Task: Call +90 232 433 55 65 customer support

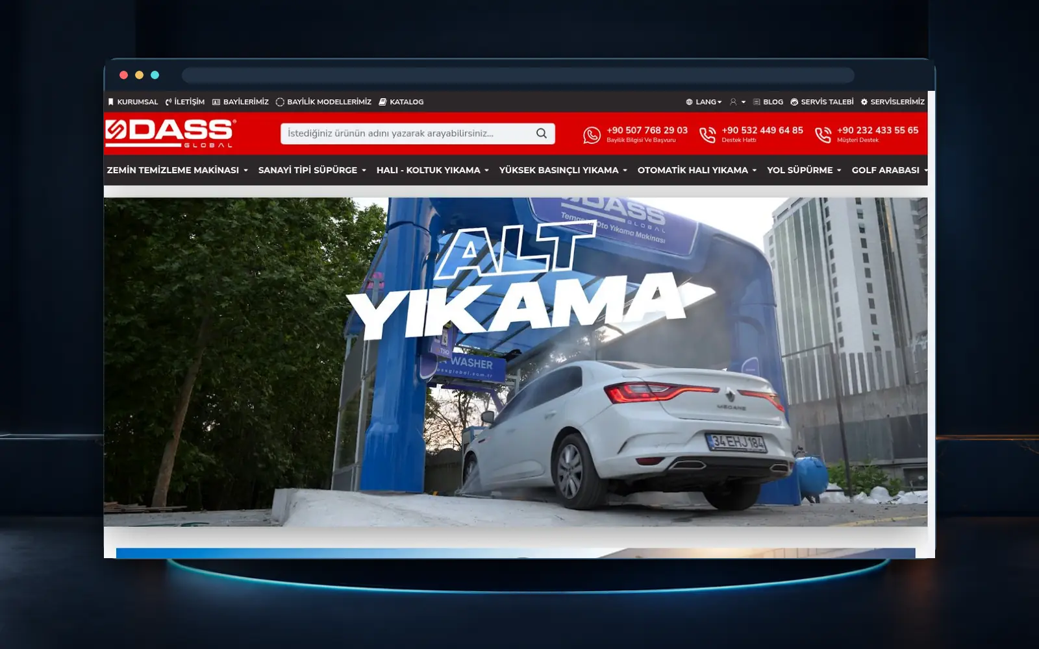Action: [x=878, y=130]
